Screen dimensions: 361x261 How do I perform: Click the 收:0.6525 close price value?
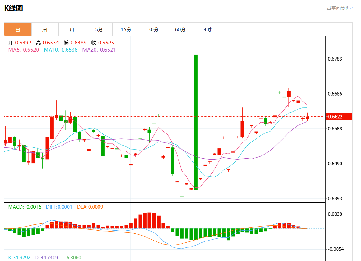coord(103,43)
